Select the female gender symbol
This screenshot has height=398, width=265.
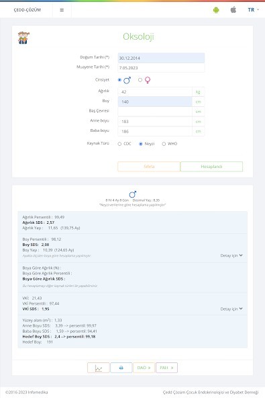(x=148, y=80)
